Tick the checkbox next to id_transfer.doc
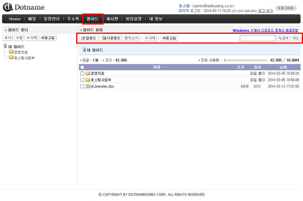The width and height of the screenshot is (303, 201). coord(82,86)
